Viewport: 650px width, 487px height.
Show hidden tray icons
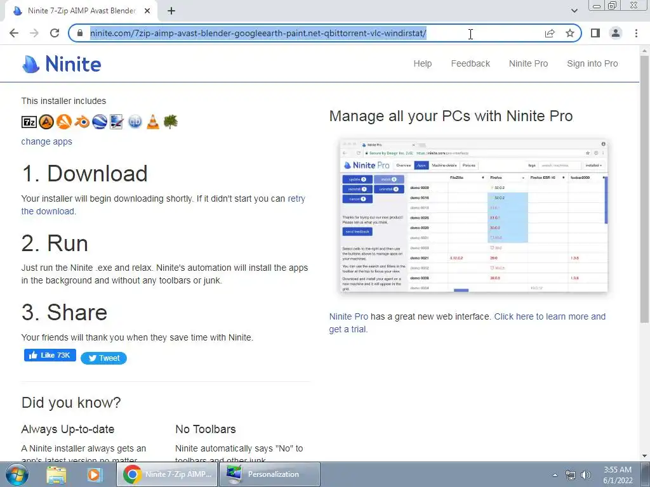click(555, 475)
